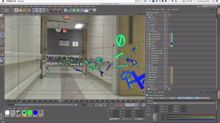220x123 pixels.
Task: Collapse the Walls group in object tree
Action: [147, 65]
